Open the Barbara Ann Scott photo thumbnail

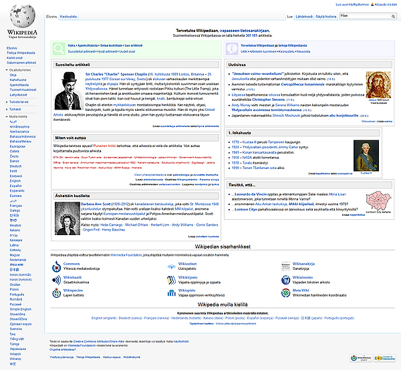click(x=68, y=218)
